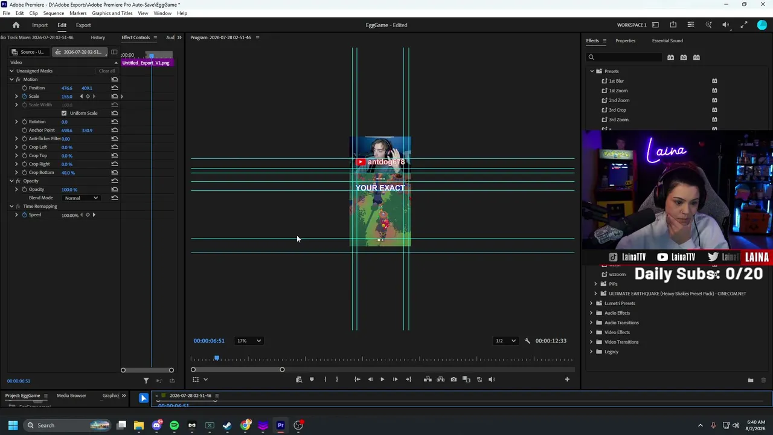773x435 pixels.
Task: Toggle animation stopwatch for Crop Top
Action: coord(25,156)
